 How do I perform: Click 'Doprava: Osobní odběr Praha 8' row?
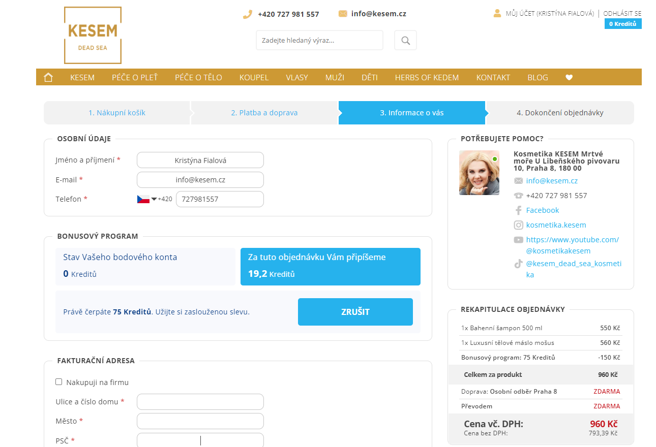(x=541, y=392)
